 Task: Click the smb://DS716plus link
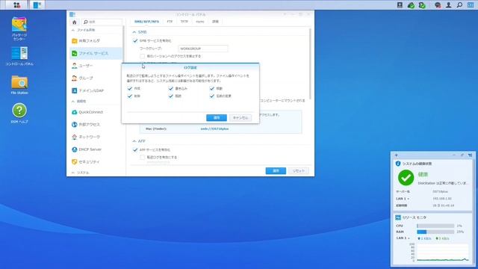[214, 129]
